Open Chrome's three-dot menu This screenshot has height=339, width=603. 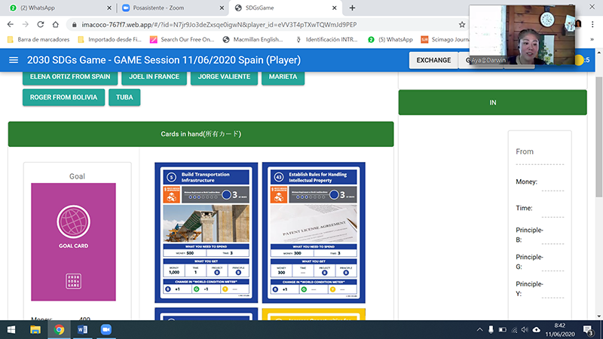[x=592, y=24]
